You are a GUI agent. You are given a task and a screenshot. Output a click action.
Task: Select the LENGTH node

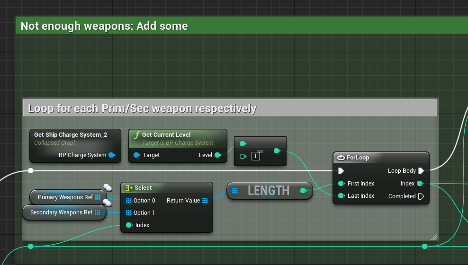pos(269,191)
